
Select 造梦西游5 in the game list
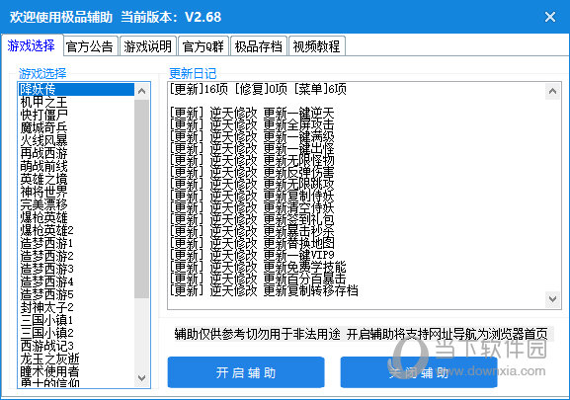[76, 294]
